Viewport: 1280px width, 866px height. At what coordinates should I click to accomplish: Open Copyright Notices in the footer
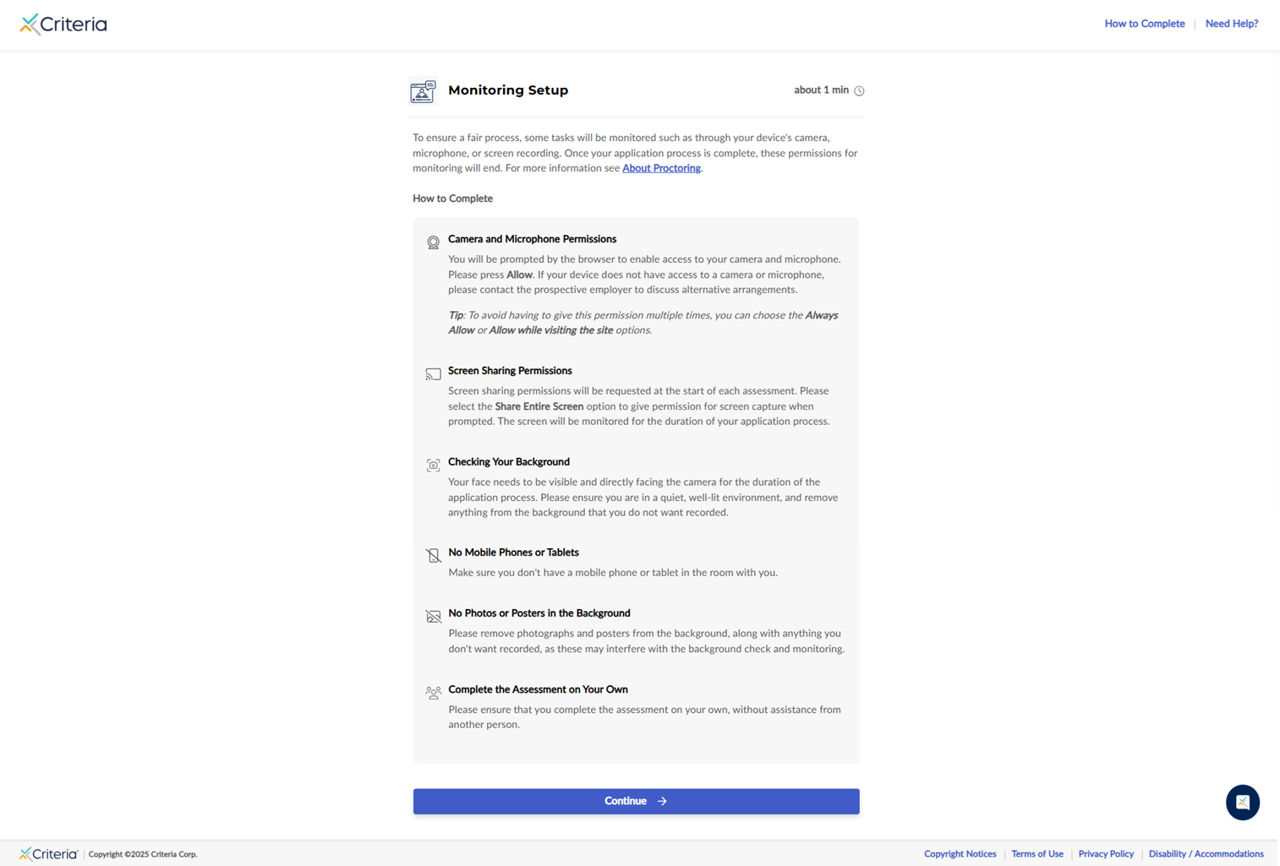pyautogui.click(x=960, y=853)
